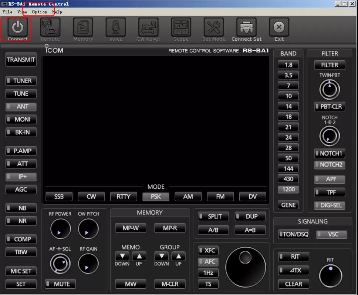This screenshot has width=358, height=295.
Task: Open the Memory toolbar icon
Action: point(83,27)
